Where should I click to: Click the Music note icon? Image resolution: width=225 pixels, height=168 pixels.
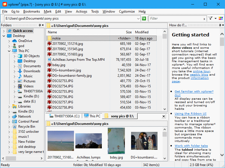[x=20, y=76]
